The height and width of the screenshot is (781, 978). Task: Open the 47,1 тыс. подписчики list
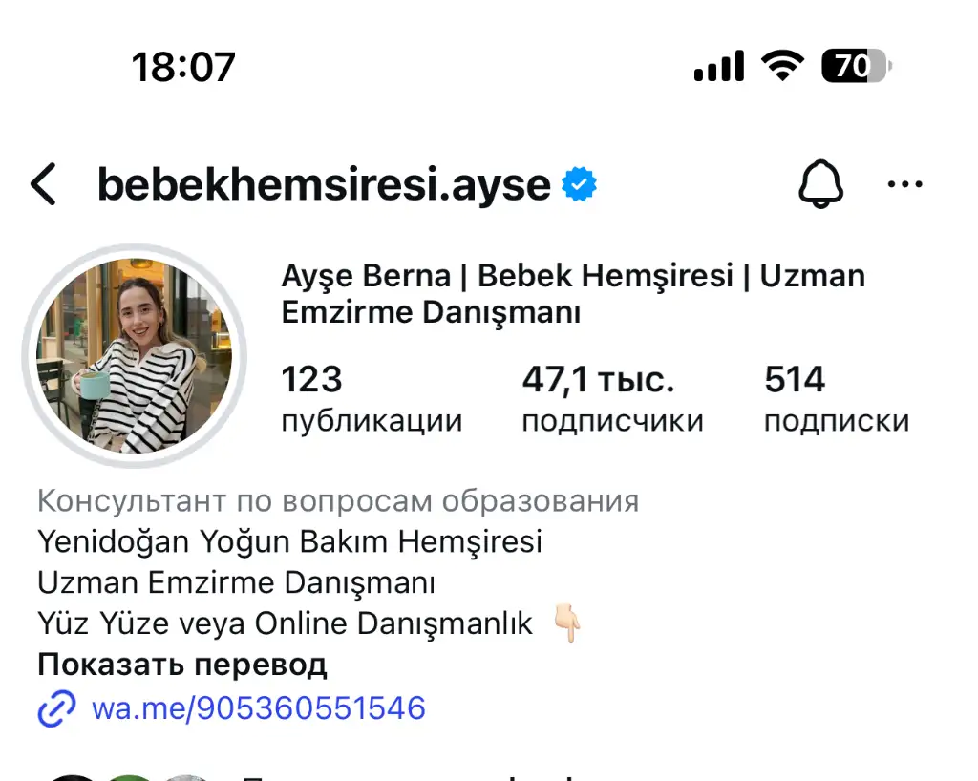coord(612,398)
